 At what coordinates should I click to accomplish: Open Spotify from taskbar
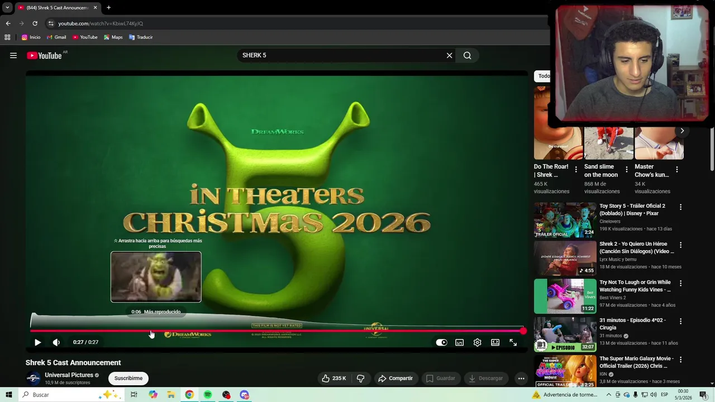(208, 395)
